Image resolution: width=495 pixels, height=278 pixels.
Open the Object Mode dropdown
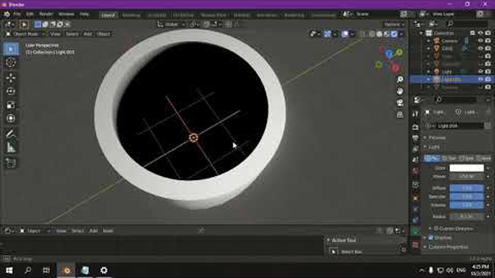click(x=26, y=34)
